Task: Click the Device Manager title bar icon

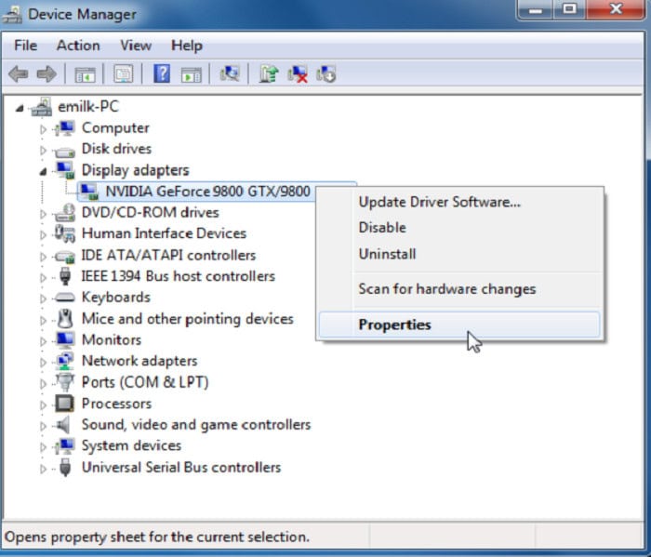Action: click(12, 15)
